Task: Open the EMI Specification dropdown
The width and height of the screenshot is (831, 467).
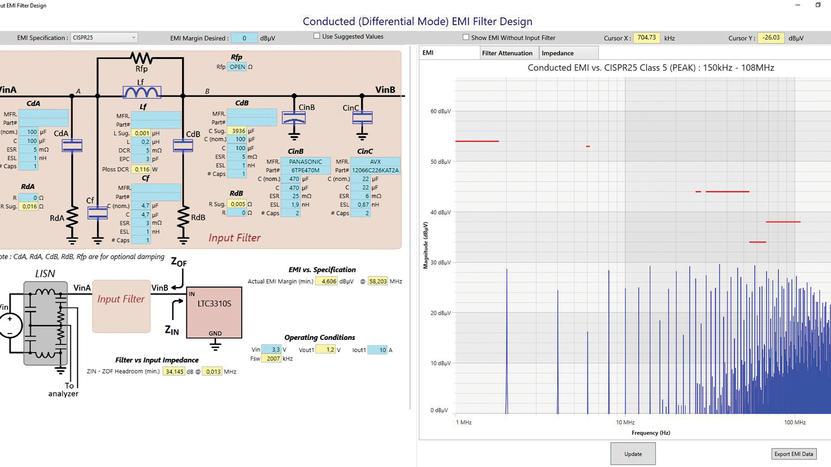Action: [104, 38]
